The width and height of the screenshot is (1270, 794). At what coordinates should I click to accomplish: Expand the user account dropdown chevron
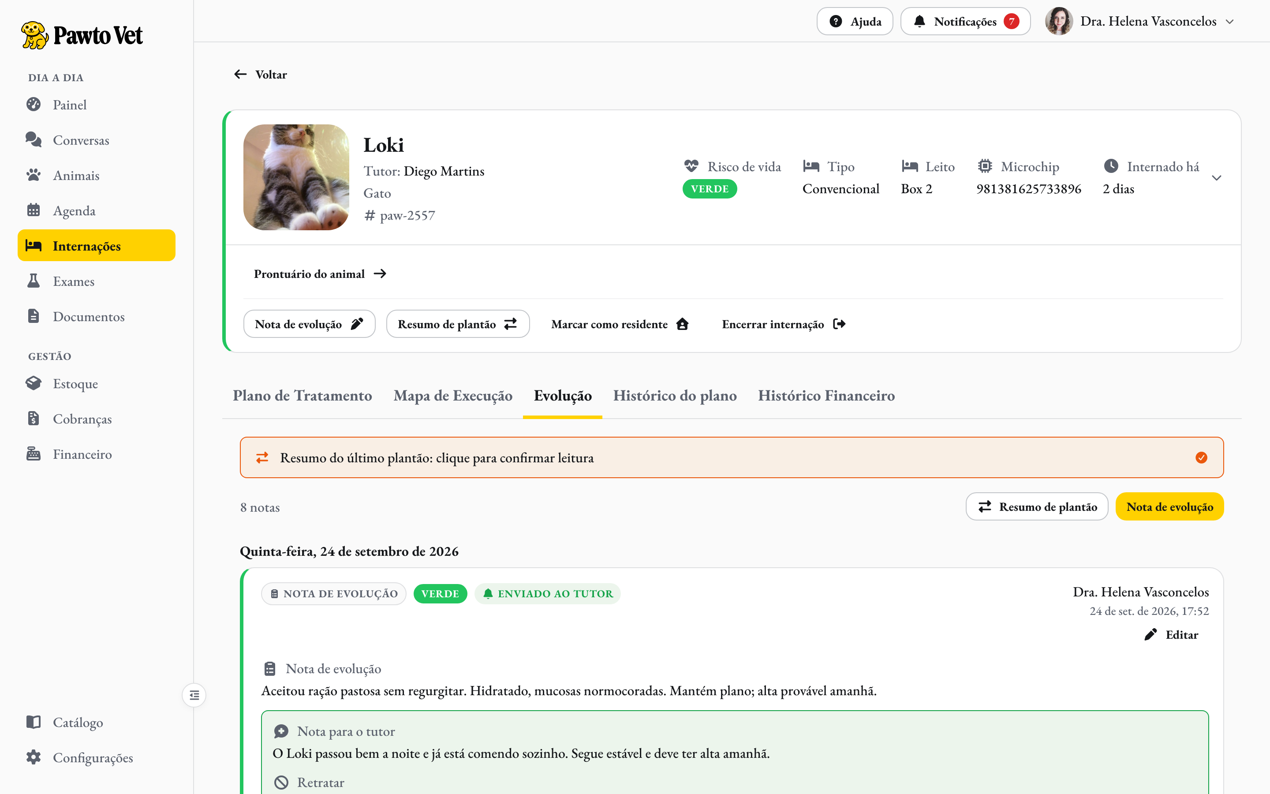(1229, 22)
